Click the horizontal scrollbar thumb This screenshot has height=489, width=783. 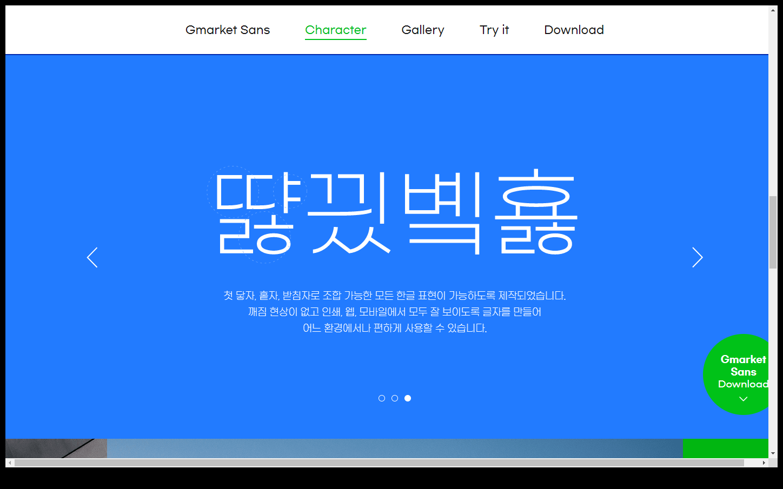coord(379,463)
